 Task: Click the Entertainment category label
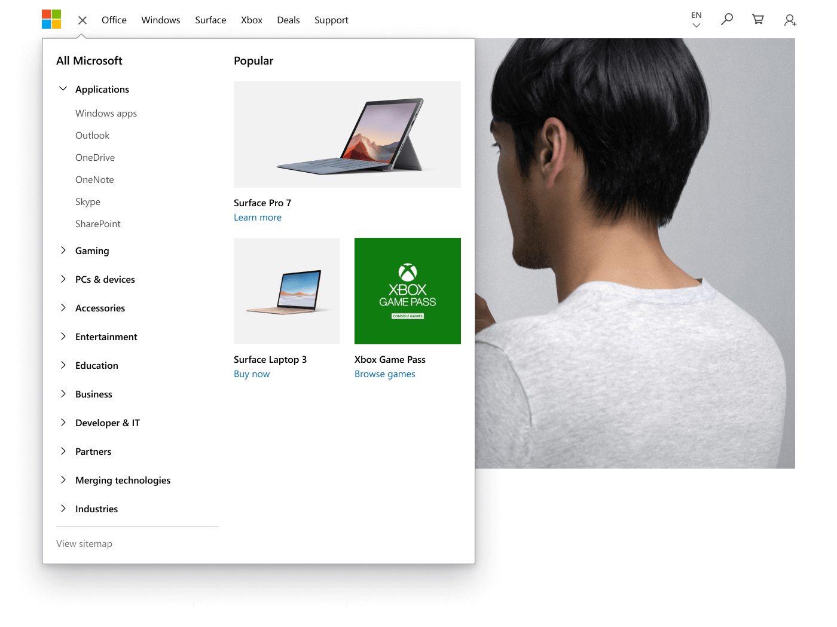[x=106, y=337]
